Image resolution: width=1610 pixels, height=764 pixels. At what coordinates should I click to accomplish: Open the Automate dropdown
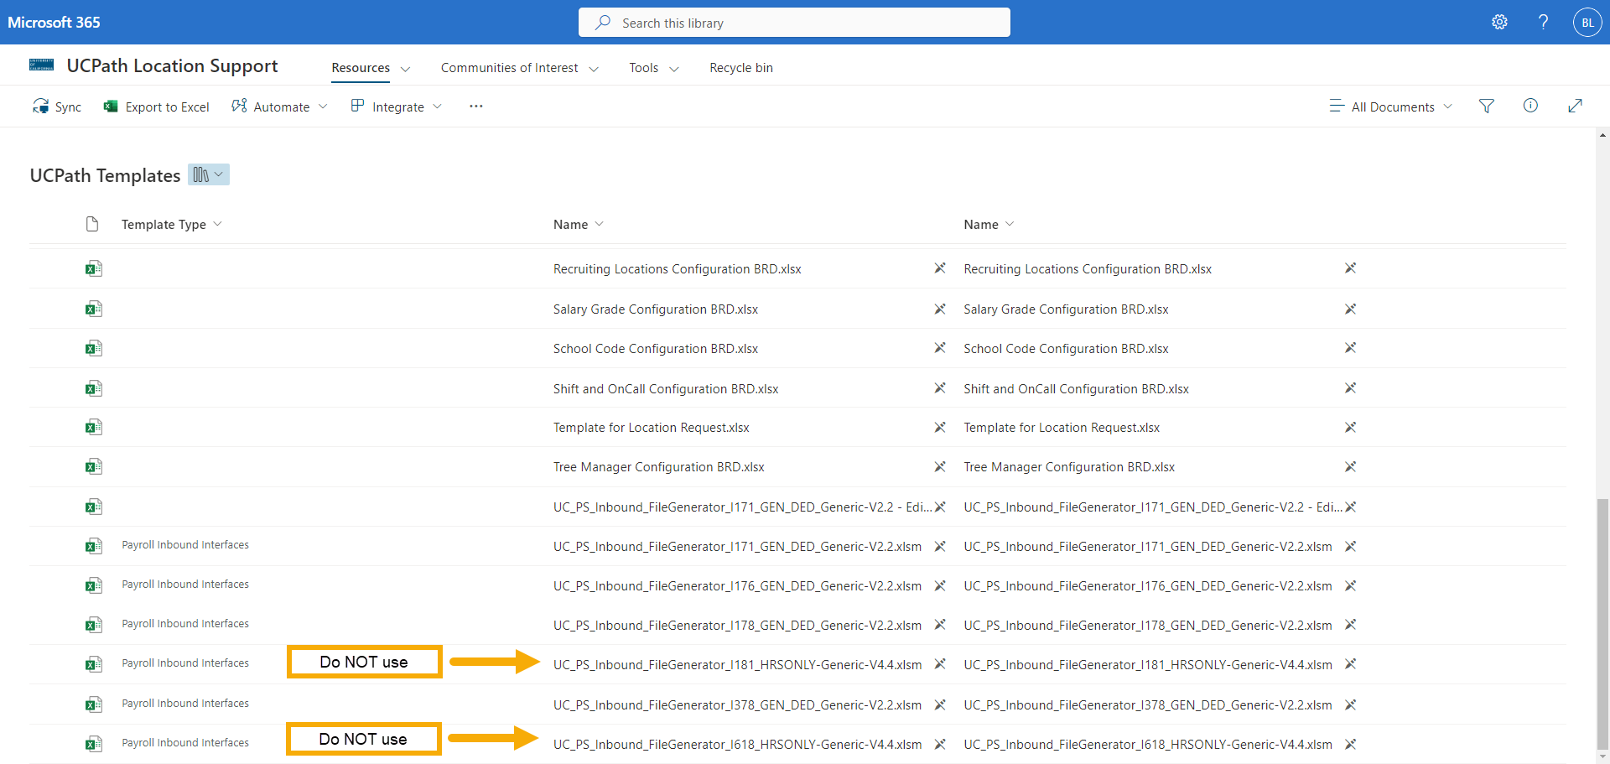[280, 107]
